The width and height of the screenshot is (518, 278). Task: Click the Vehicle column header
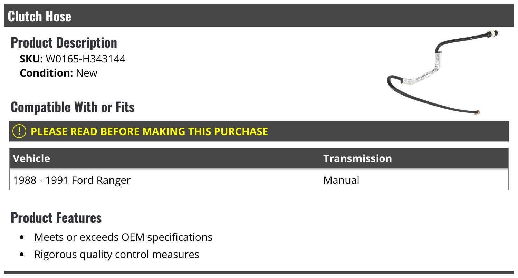[31, 158]
